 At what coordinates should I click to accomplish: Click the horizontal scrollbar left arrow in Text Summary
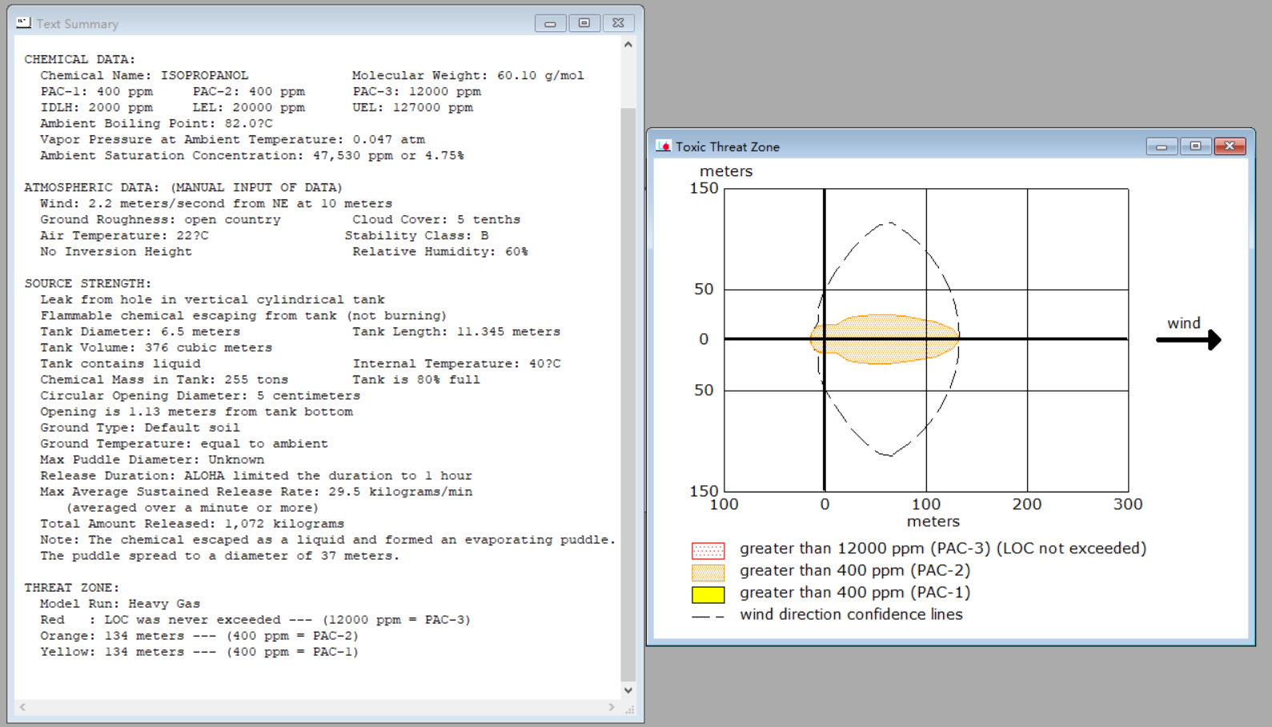tap(22, 707)
